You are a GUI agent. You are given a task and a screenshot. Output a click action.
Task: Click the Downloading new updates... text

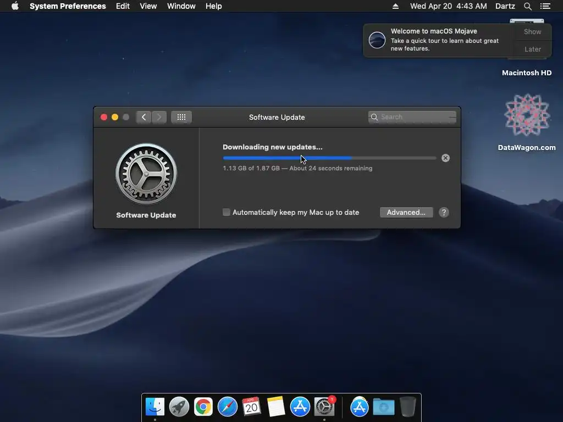point(273,147)
